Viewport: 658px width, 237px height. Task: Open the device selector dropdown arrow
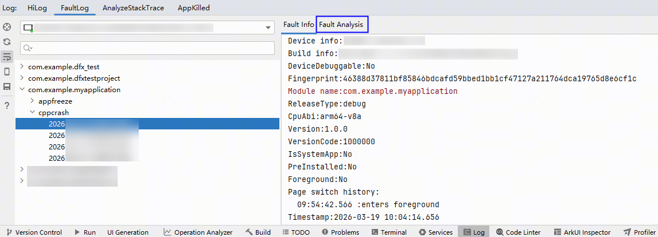click(268, 28)
